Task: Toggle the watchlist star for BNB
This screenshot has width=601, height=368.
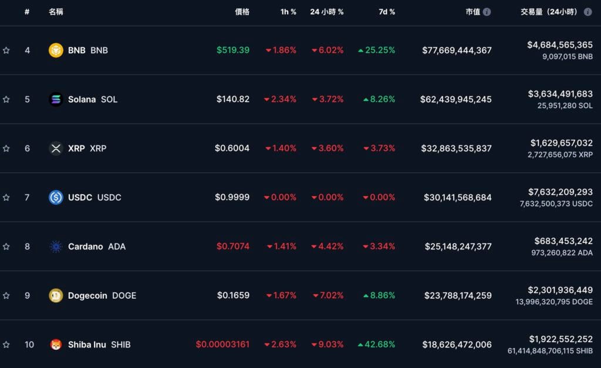Action: [6, 50]
